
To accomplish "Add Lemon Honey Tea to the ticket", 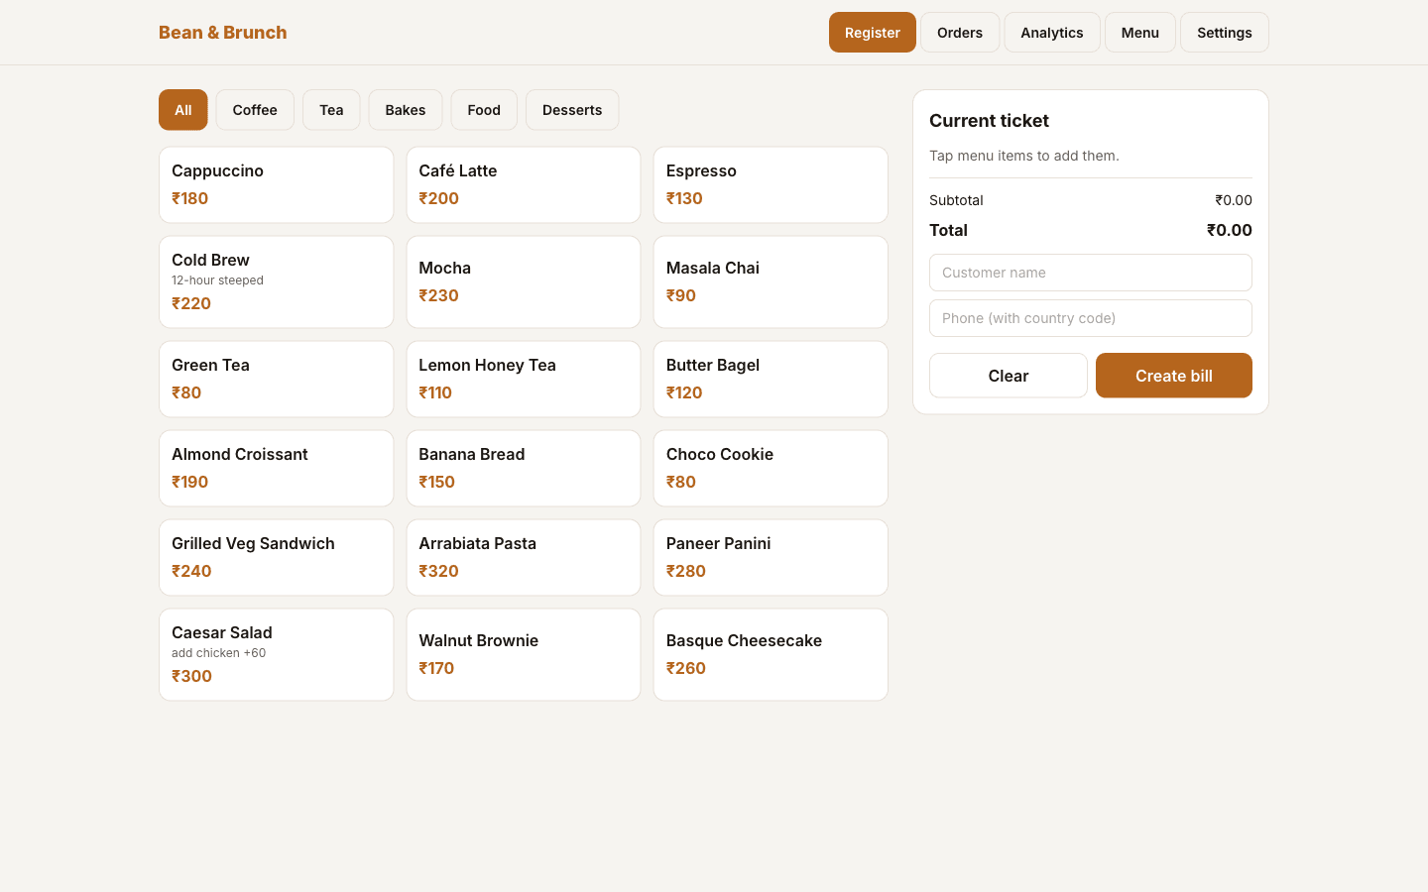I will tap(524, 380).
